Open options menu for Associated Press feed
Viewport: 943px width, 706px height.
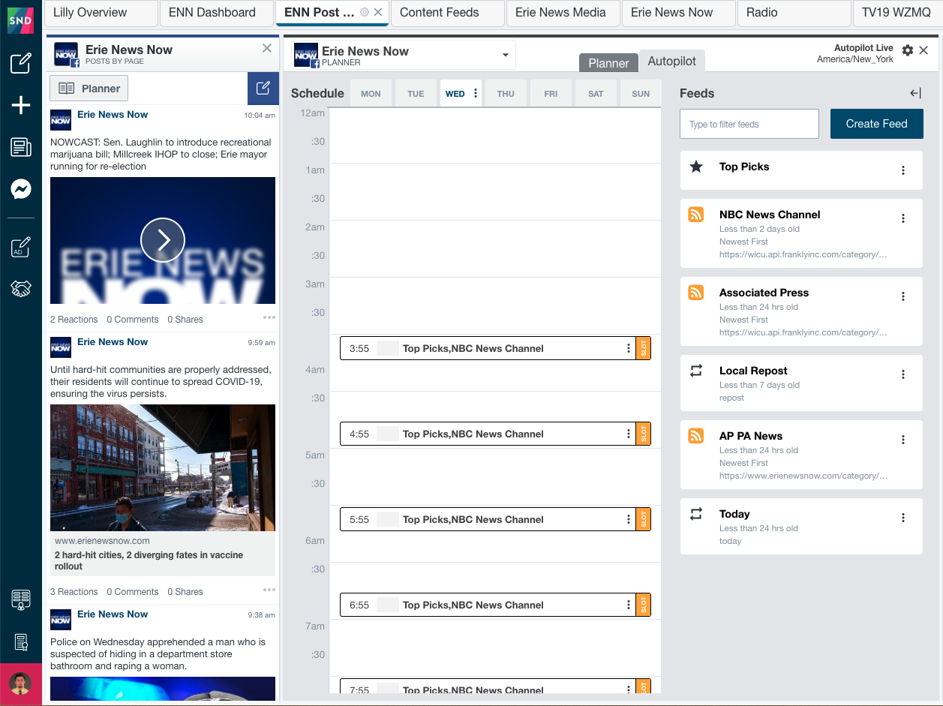coord(903,296)
